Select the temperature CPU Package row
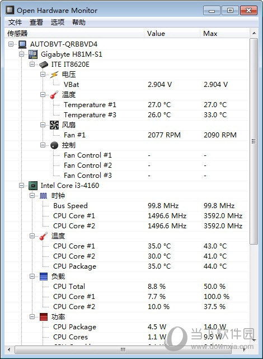 click(126, 266)
